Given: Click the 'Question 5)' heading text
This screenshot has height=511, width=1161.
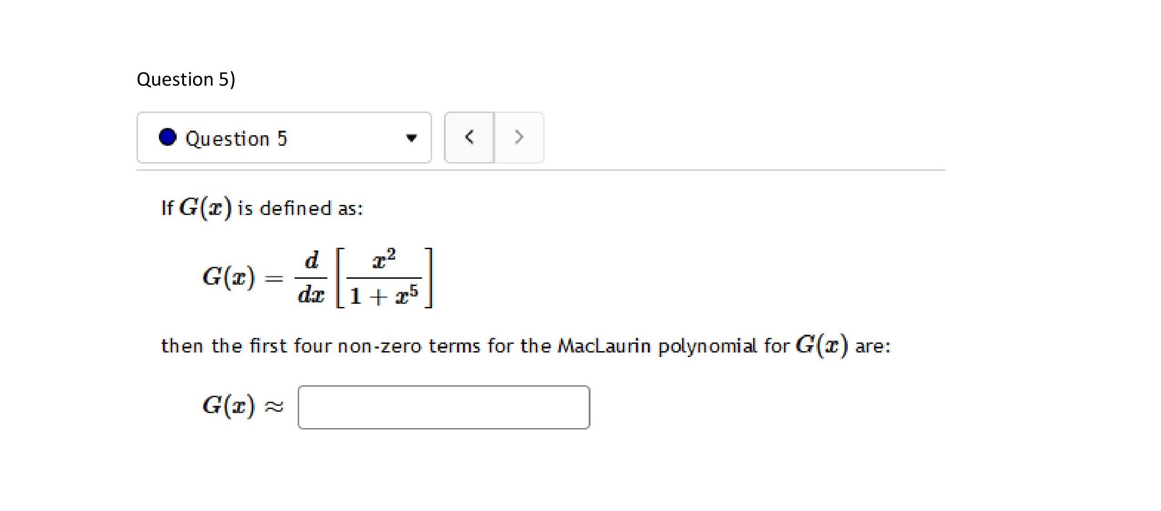Looking at the screenshot, I should pyautogui.click(x=186, y=79).
